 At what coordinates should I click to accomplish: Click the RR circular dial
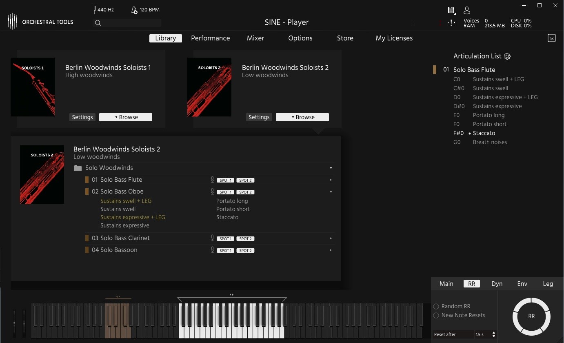tap(531, 316)
